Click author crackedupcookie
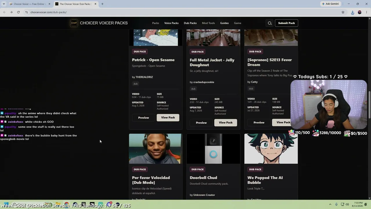371x209 pixels. click(204, 82)
